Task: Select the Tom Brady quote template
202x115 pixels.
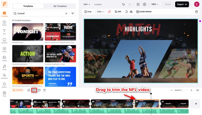Action: (x=60, y=77)
